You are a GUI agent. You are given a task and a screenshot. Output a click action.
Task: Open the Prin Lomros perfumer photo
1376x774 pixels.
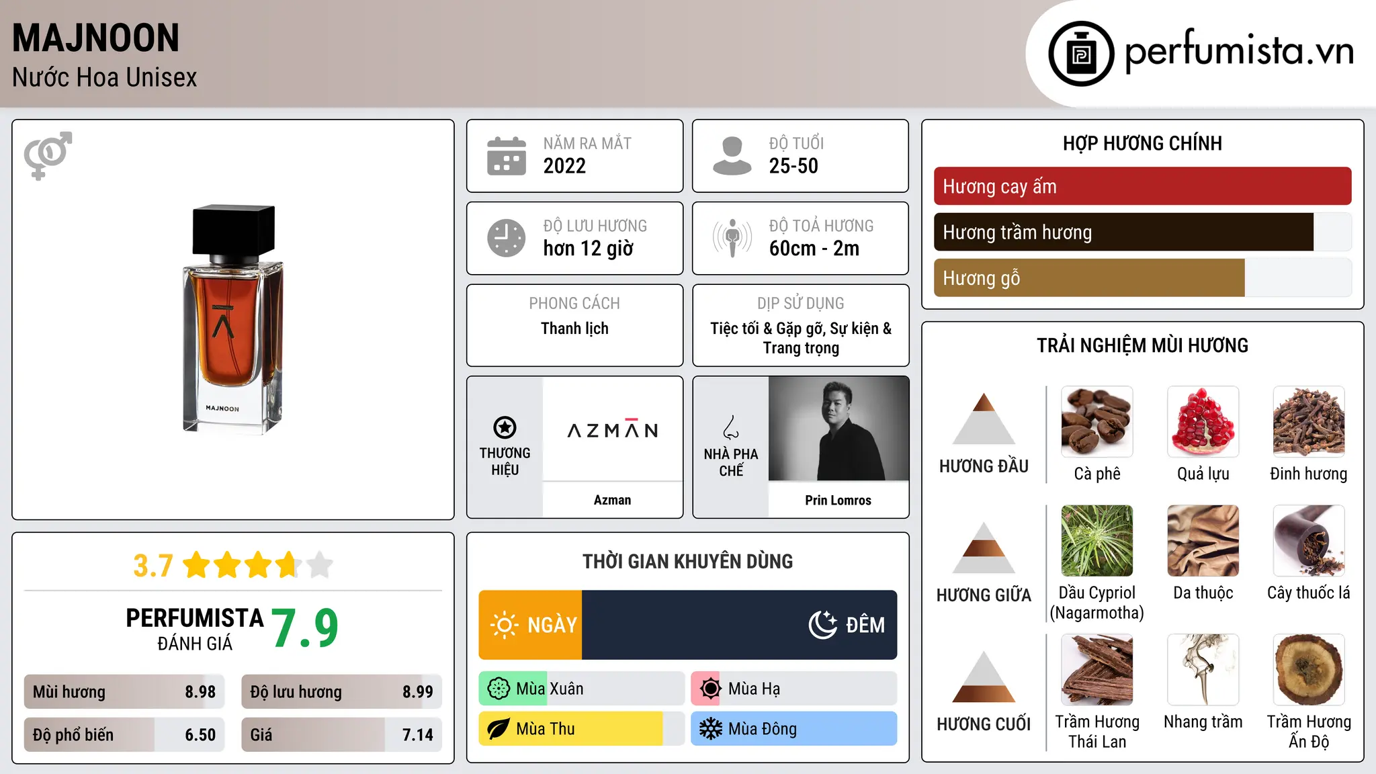click(x=838, y=429)
